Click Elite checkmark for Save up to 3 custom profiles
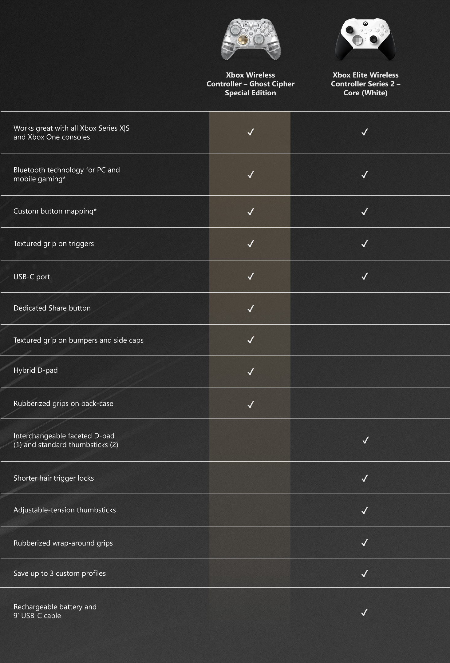 tap(365, 574)
